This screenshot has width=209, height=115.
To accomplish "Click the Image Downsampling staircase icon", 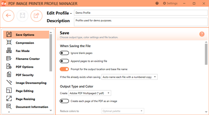I will pos(9,82).
